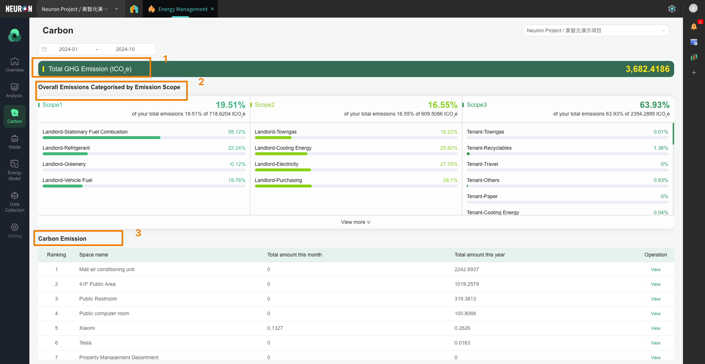Click the Scope2 heading
Image resolution: width=705 pixels, height=364 pixels.
[264, 105]
